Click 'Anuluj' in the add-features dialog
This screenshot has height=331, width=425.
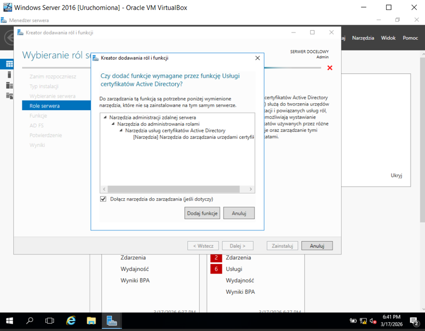(x=239, y=213)
